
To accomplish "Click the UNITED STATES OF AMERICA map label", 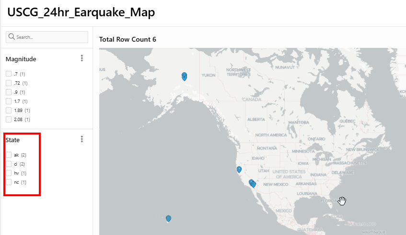I will (x=289, y=174).
